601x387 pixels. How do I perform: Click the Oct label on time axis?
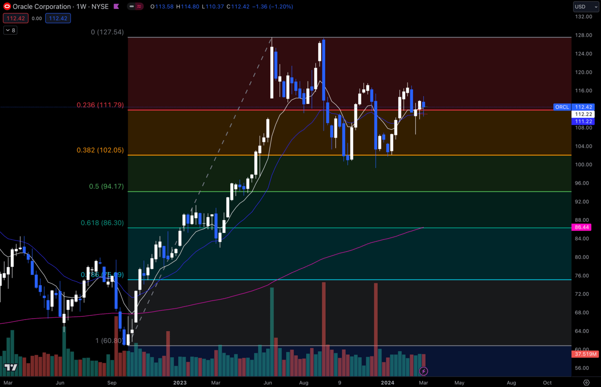tap(547, 383)
